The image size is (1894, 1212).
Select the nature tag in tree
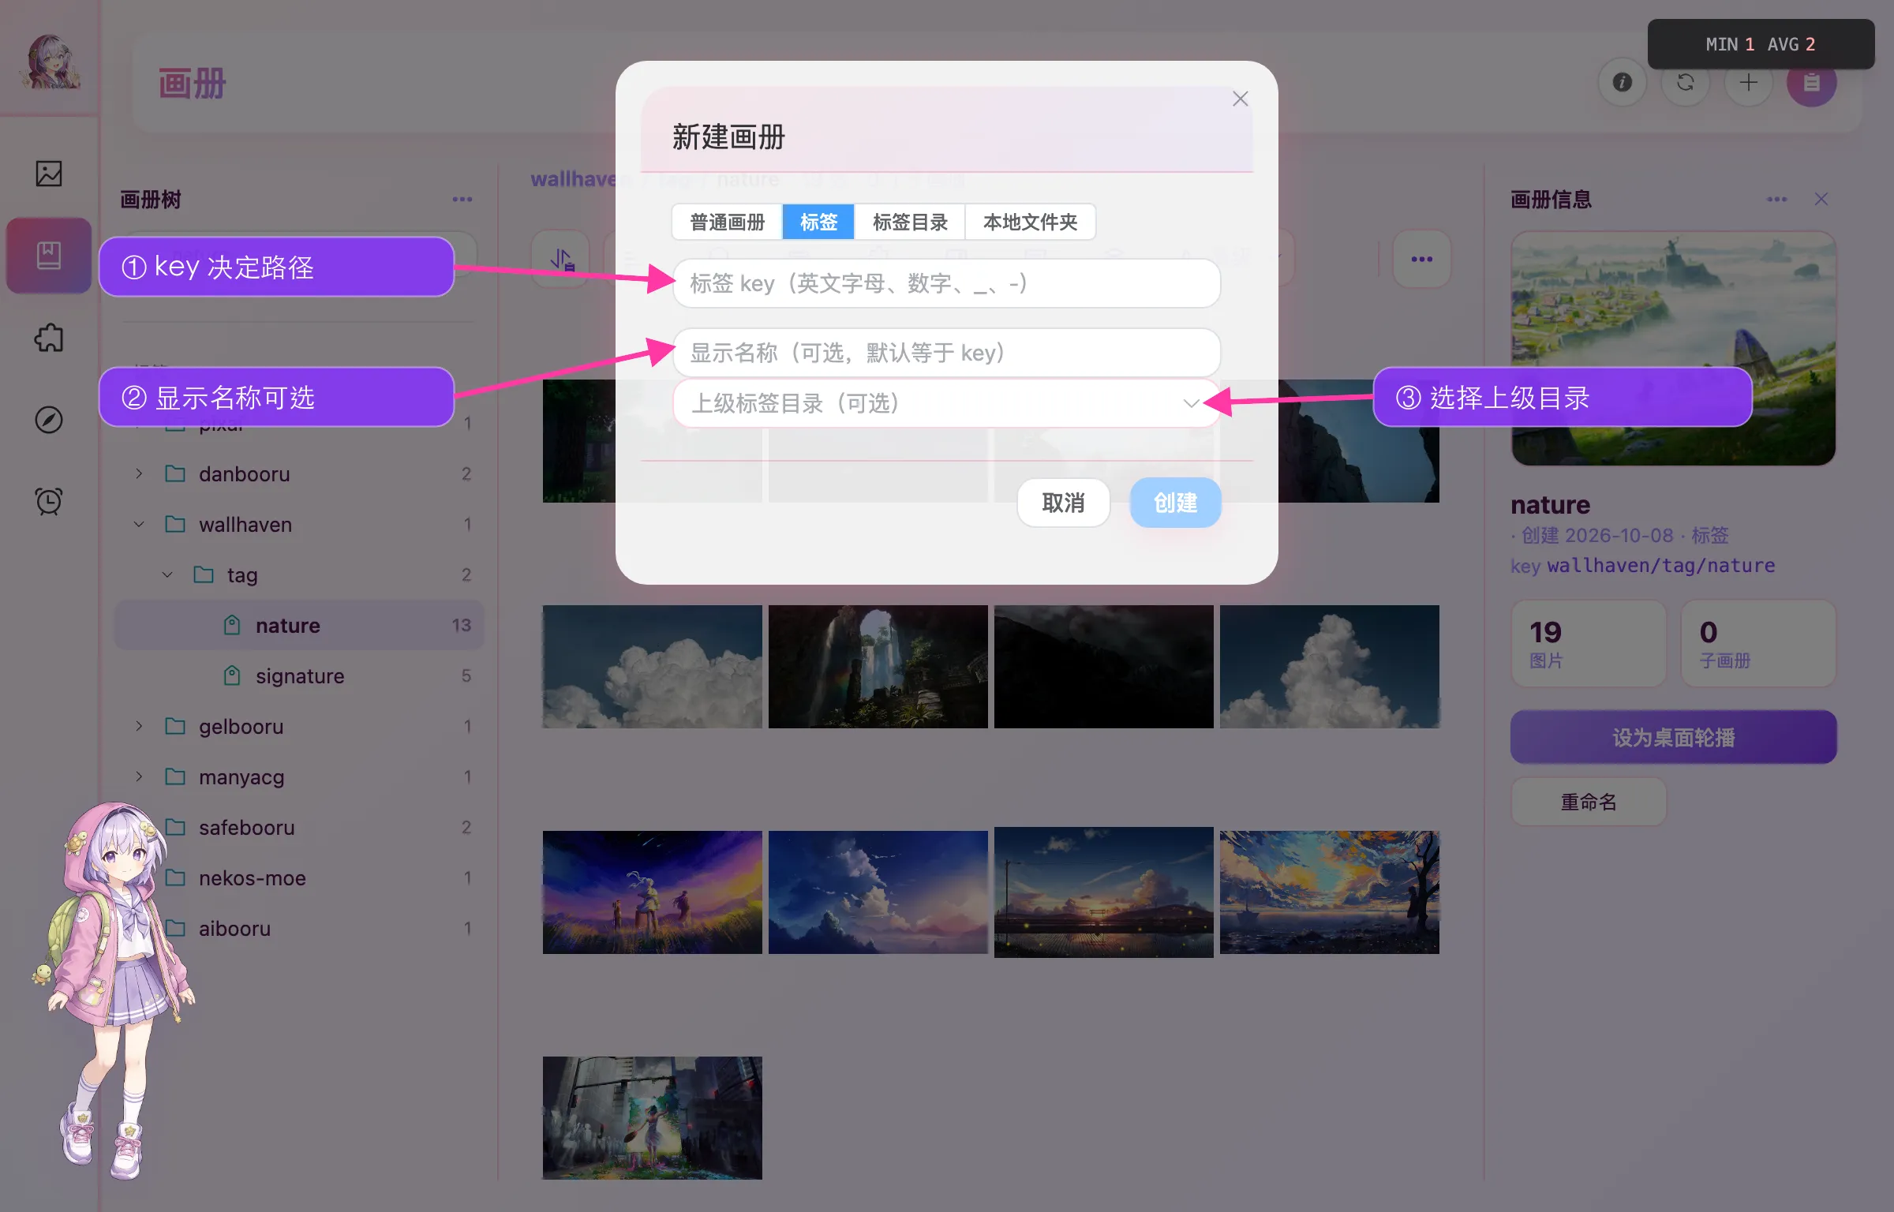299,626
